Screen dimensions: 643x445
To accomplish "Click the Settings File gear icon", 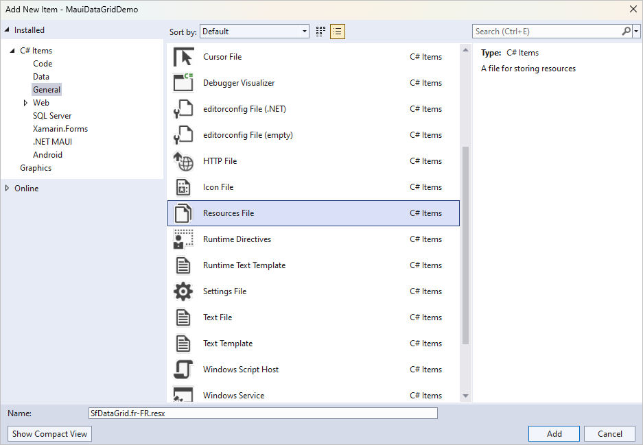I will point(183,291).
